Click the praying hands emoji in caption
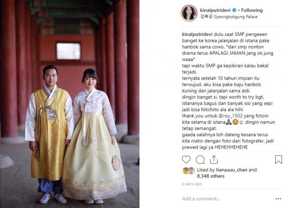The width and height of the screenshot is (283, 208). (229, 122)
